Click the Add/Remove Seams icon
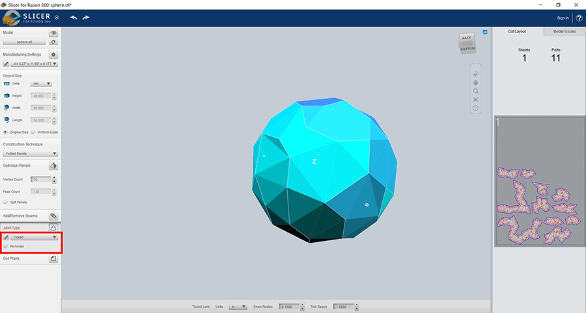Image resolution: width=586 pixels, height=313 pixels. click(x=53, y=216)
